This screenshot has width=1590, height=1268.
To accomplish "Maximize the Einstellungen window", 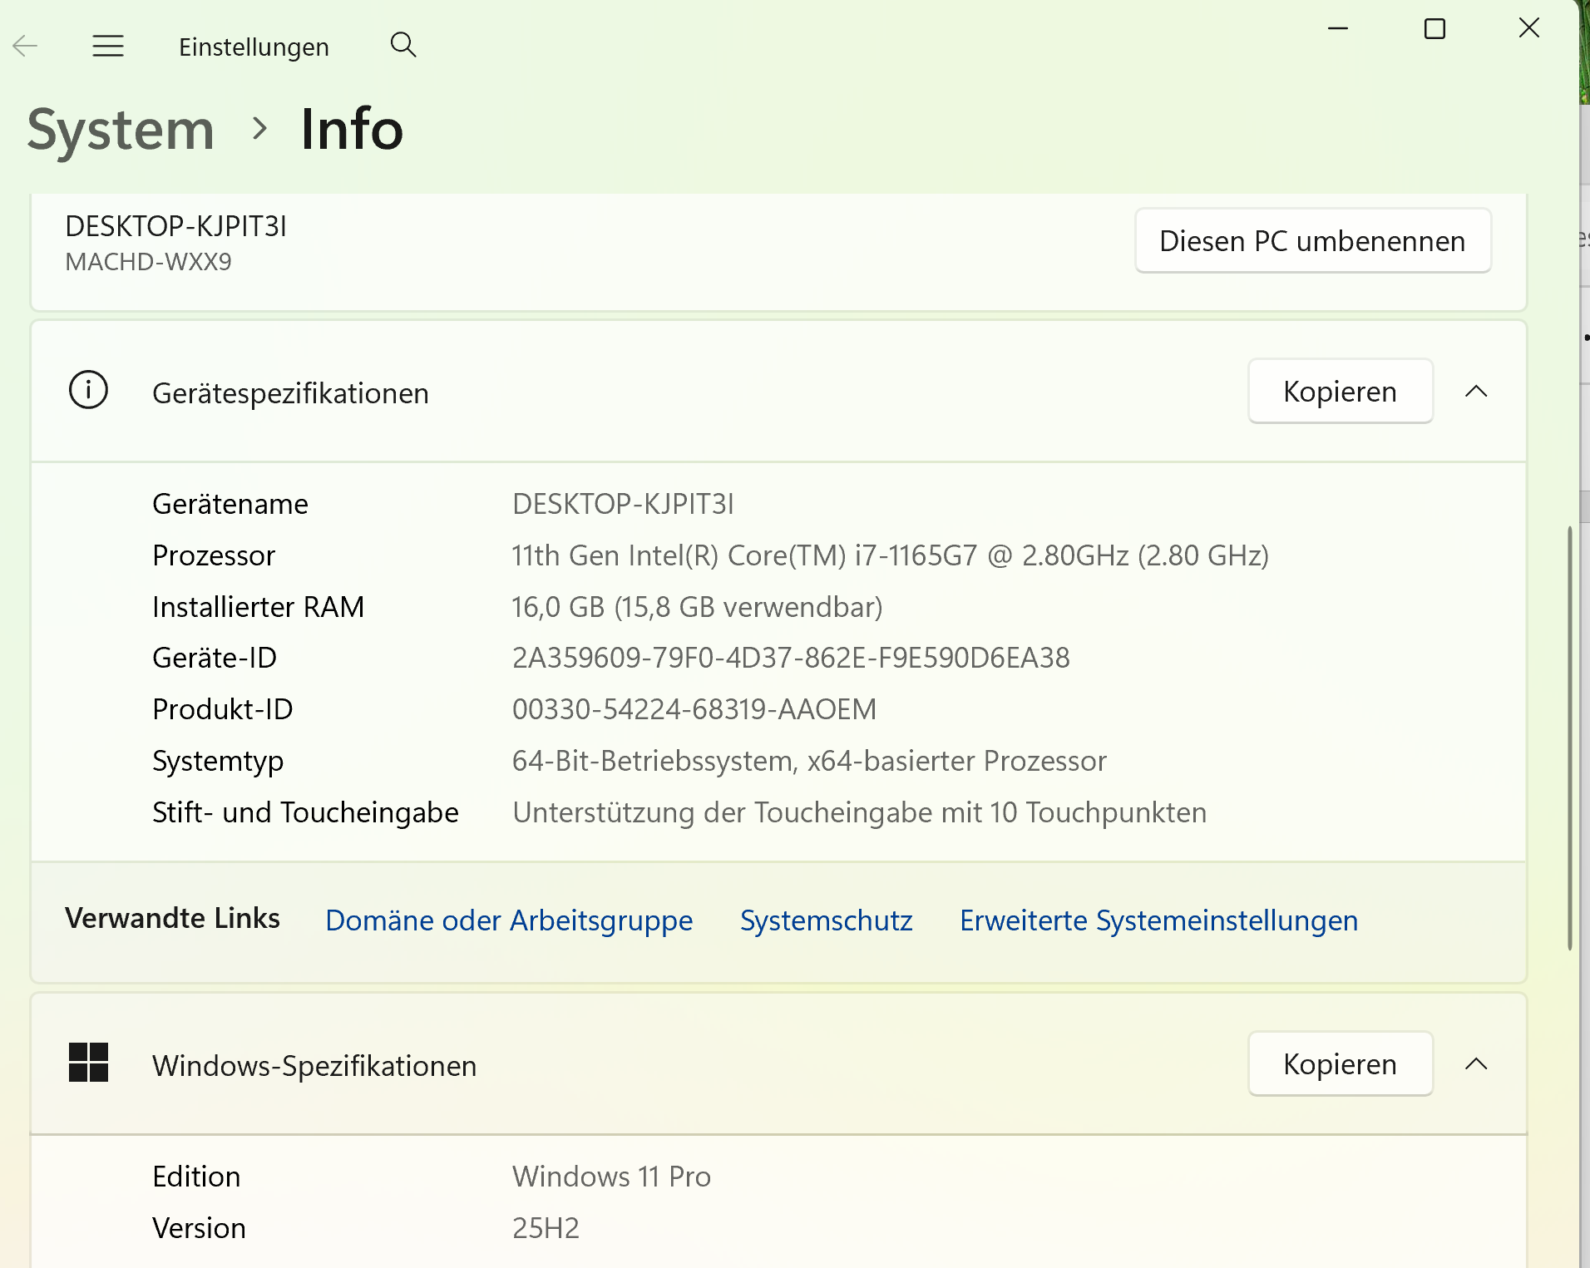I will (1434, 28).
